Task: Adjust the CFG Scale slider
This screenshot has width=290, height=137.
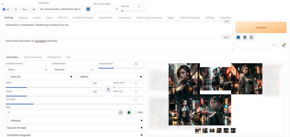Action: click(x=75, y=104)
